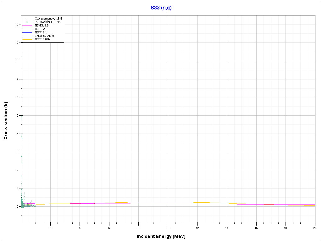Click the magenta JENDL 3.3 legend line
The image size is (322, 242).
point(27,26)
